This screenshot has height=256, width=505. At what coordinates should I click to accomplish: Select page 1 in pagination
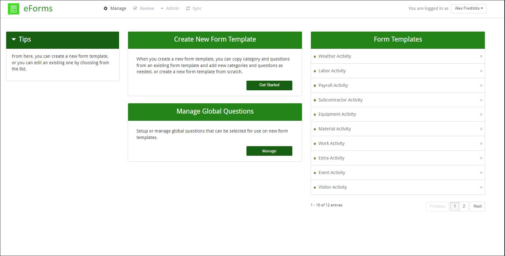(x=455, y=206)
